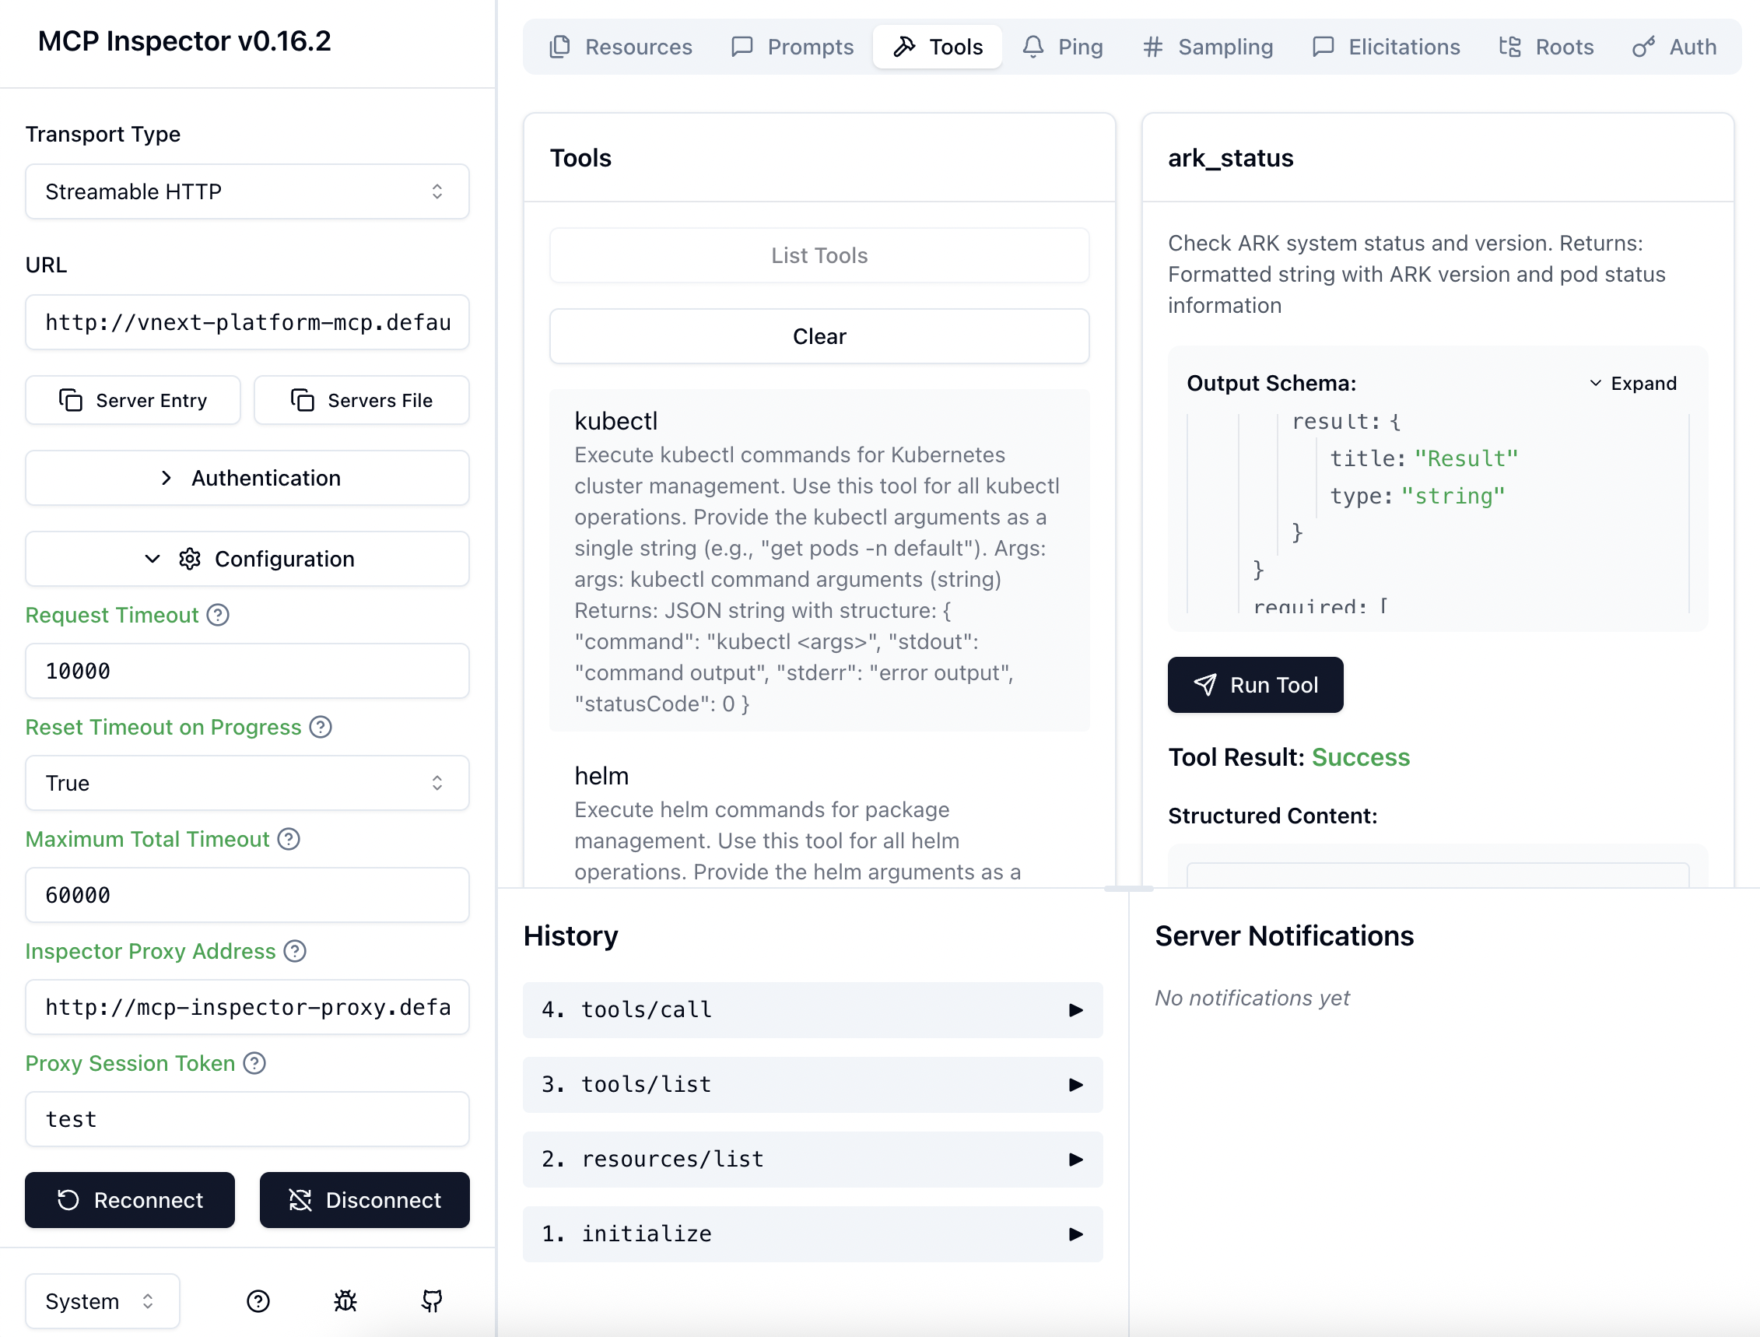
Task: Click Inspector Proxy Address help icon
Action: (x=295, y=951)
